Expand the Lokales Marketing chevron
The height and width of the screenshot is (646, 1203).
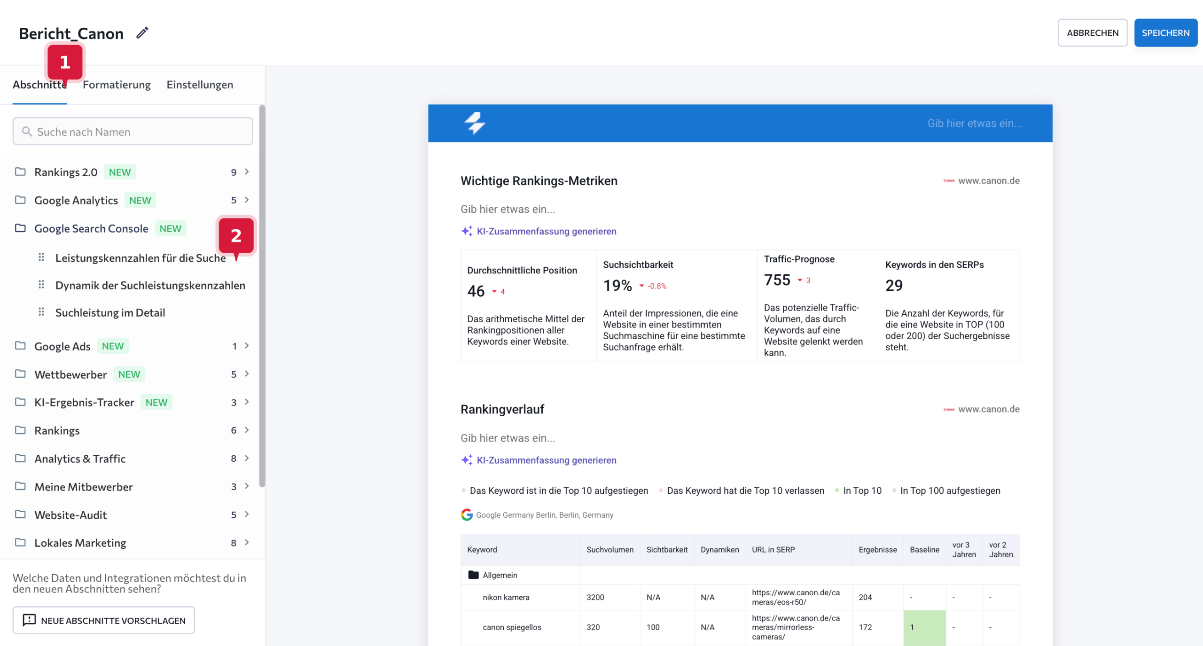tap(247, 543)
